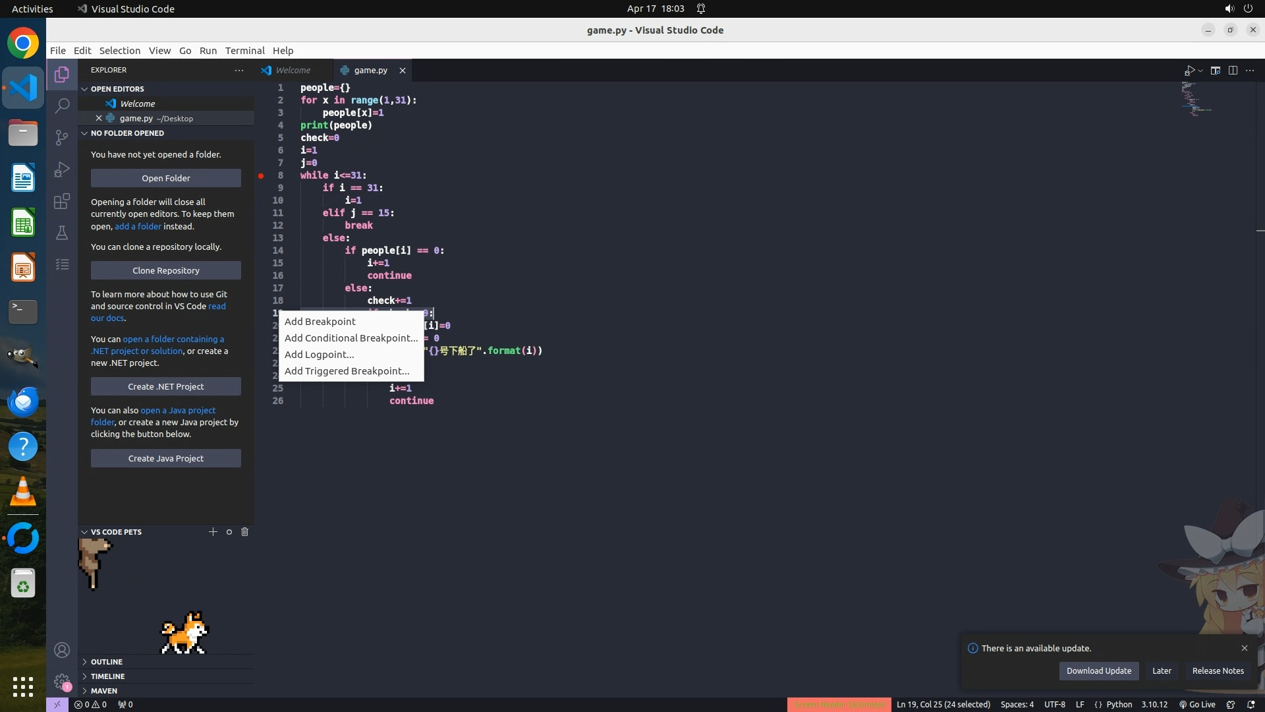Collapse the OPEN EDITORS section

point(117,89)
